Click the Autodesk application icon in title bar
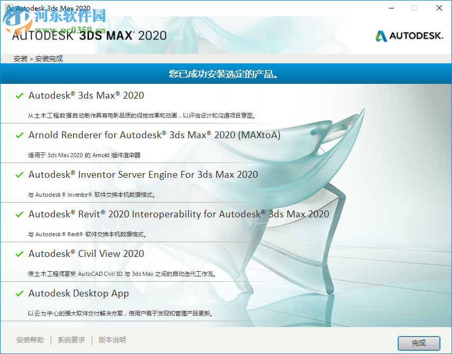Viewport: 452px width, 354px height. (x=8, y=8)
